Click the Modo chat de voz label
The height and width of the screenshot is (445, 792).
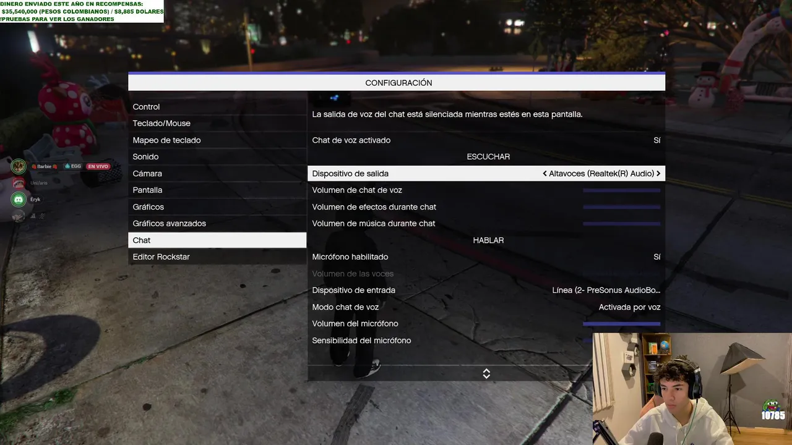tap(345, 307)
